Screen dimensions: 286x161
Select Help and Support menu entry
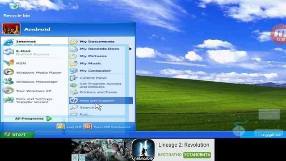tap(101, 100)
